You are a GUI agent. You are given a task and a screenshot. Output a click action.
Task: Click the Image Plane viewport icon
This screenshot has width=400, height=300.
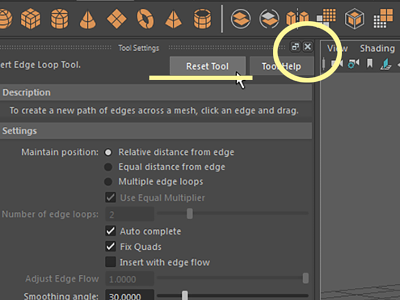click(386, 64)
